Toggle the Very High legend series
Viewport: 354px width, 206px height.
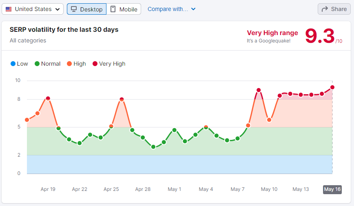pos(109,64)
